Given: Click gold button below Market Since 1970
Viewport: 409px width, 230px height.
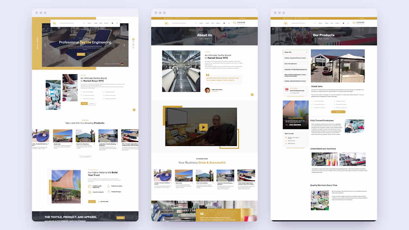Looking at the screenshot, I should click(84, 104).
